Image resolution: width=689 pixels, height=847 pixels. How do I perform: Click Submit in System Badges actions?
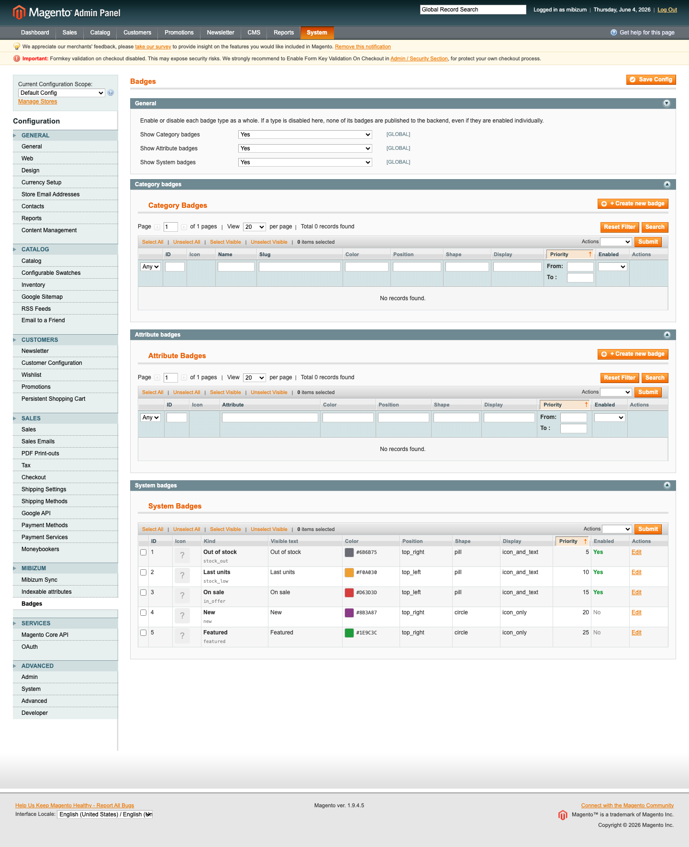click(x=648, y=529)
